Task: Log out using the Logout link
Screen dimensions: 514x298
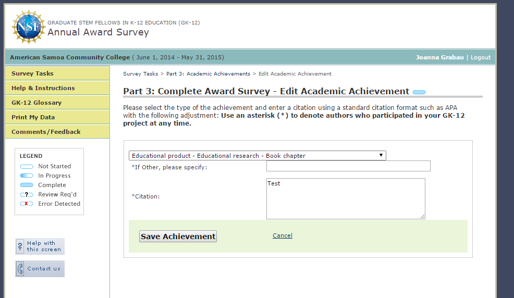Action: click(480, 57)
